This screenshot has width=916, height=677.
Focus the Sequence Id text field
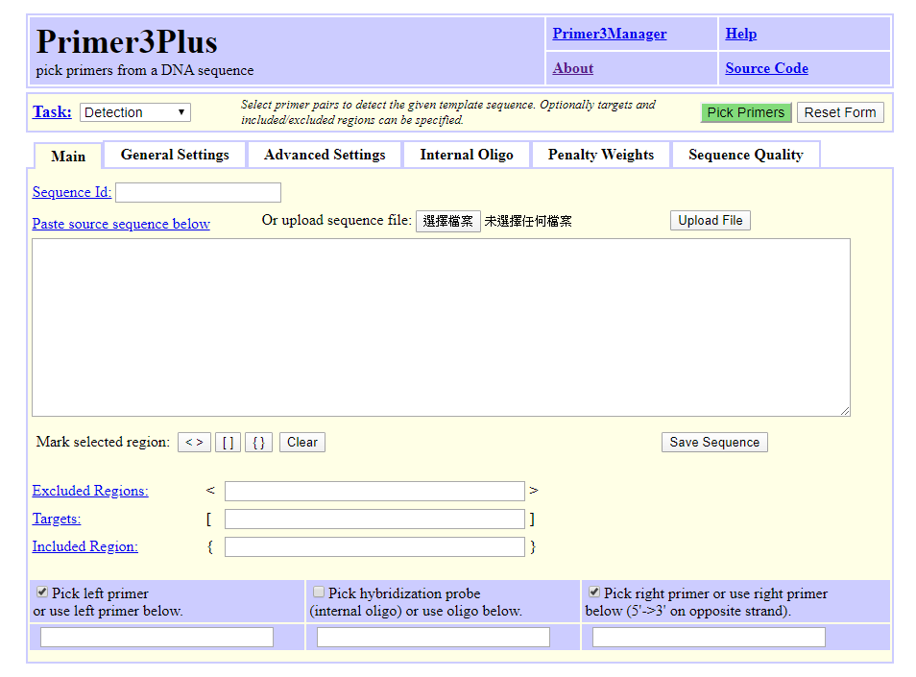pos(198,192)
